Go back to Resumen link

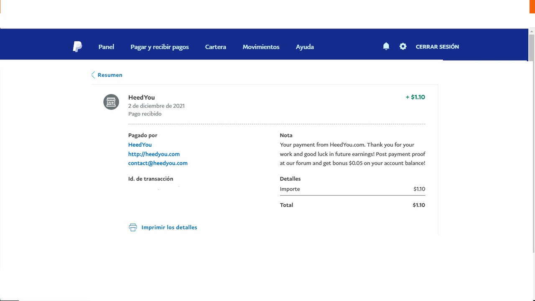tap(110, 75)
